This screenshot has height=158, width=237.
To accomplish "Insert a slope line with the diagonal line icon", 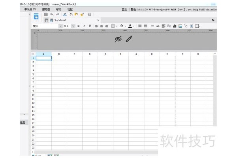I will pyautogui.click(x=186, y=26).
